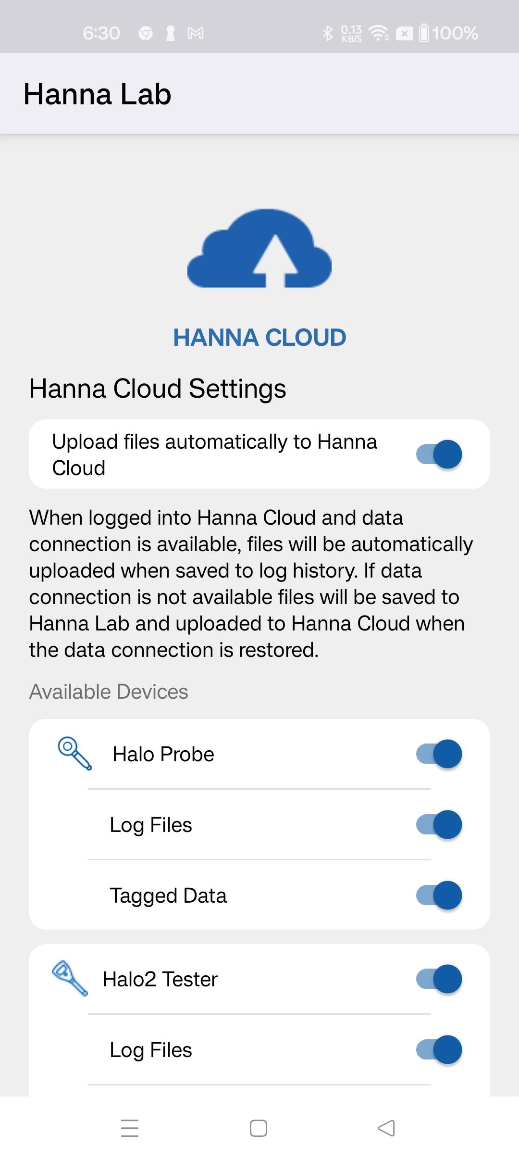
Task: Open Android recent apps menu button
Action: [130, 1128]
